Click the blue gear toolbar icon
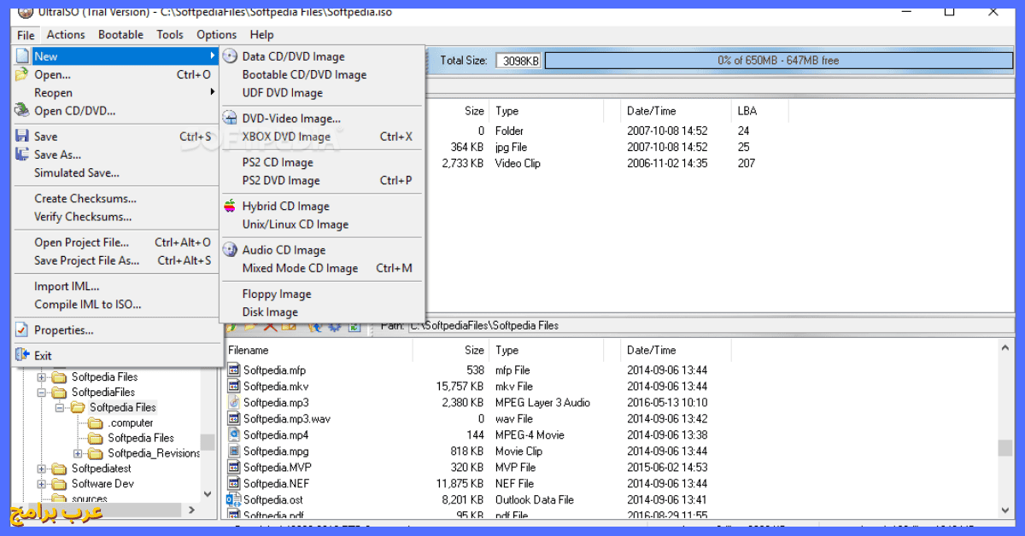The image size is (1025, 536). coord(334,326)
